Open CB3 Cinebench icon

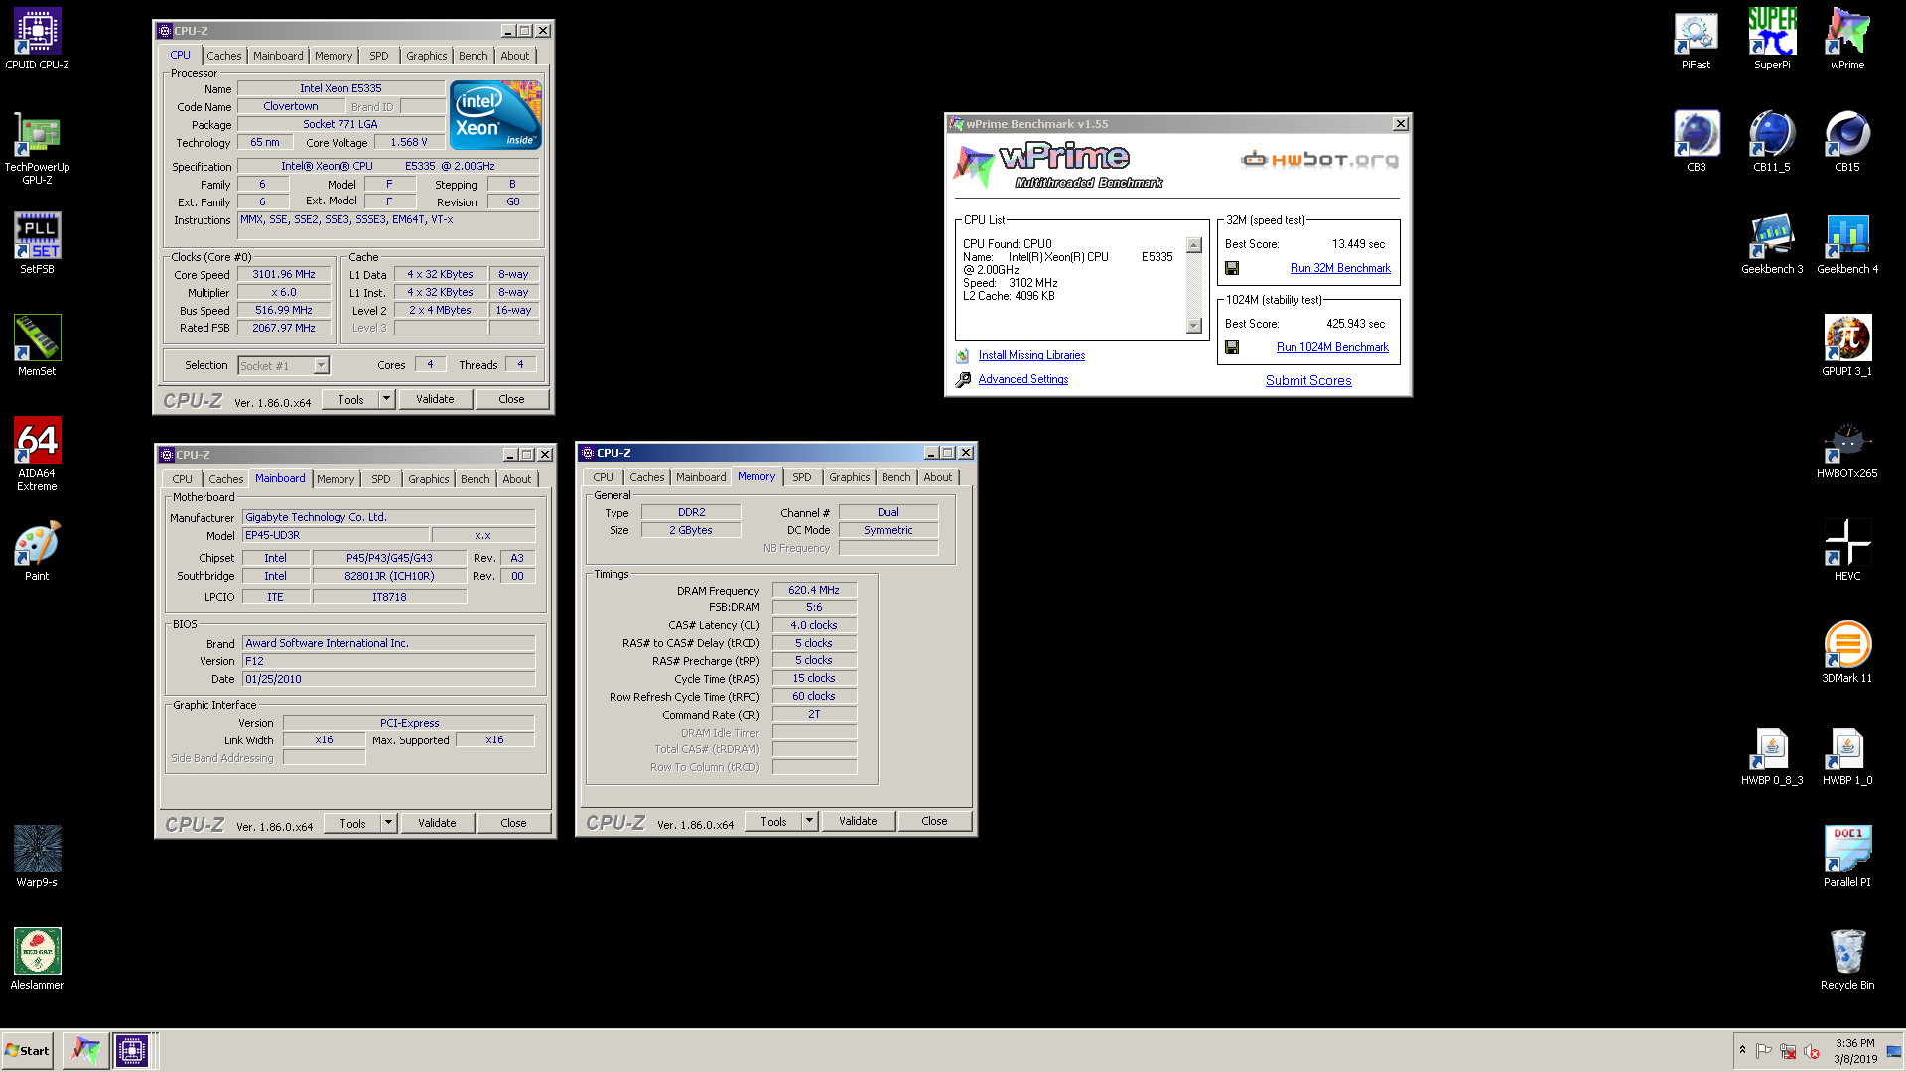1696,142
